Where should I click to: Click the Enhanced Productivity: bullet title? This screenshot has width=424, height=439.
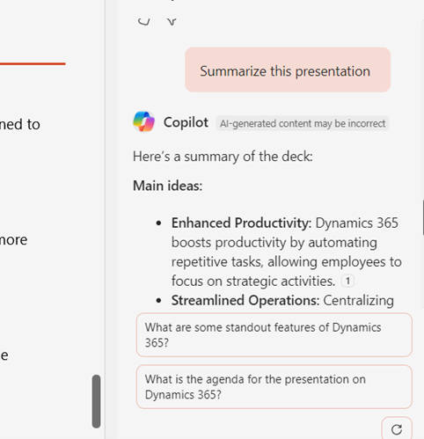[242, 223]
